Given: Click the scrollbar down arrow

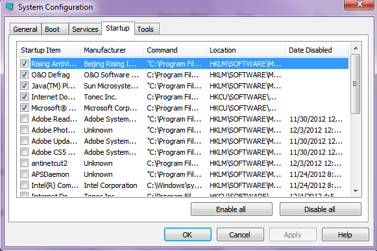Looking at the screenshot, I should [356, 191].
